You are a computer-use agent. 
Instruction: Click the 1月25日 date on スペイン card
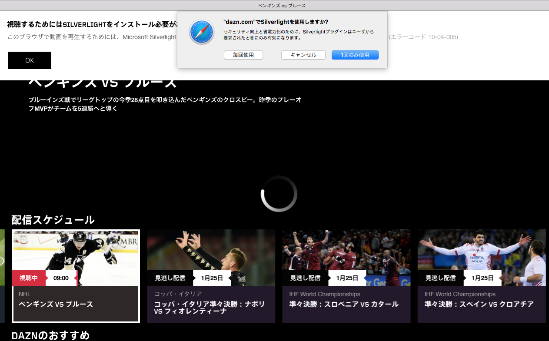(x=482, y=278)
